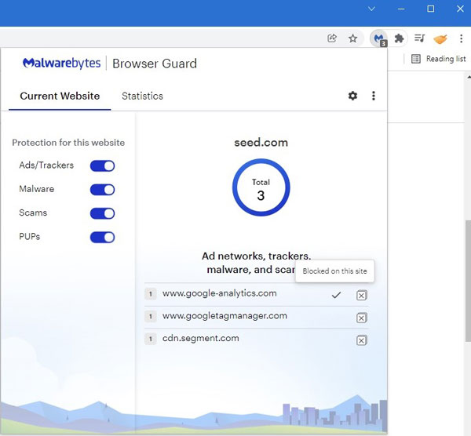Screen dimensions: 471x436
Task: Open the Chrome three-dot menu
Action: pyautogui.click(x=461, y=38)
